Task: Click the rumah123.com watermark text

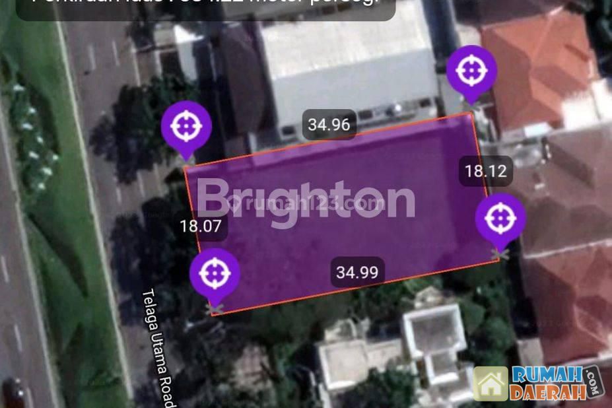Action: 308,203
